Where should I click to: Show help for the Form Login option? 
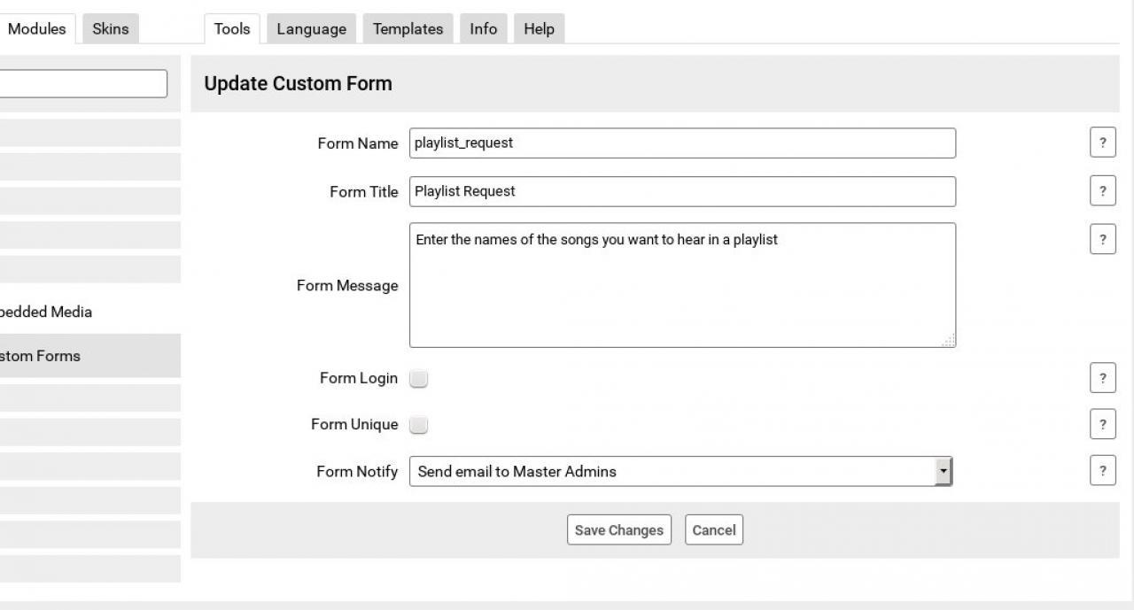click(1102, 378)
